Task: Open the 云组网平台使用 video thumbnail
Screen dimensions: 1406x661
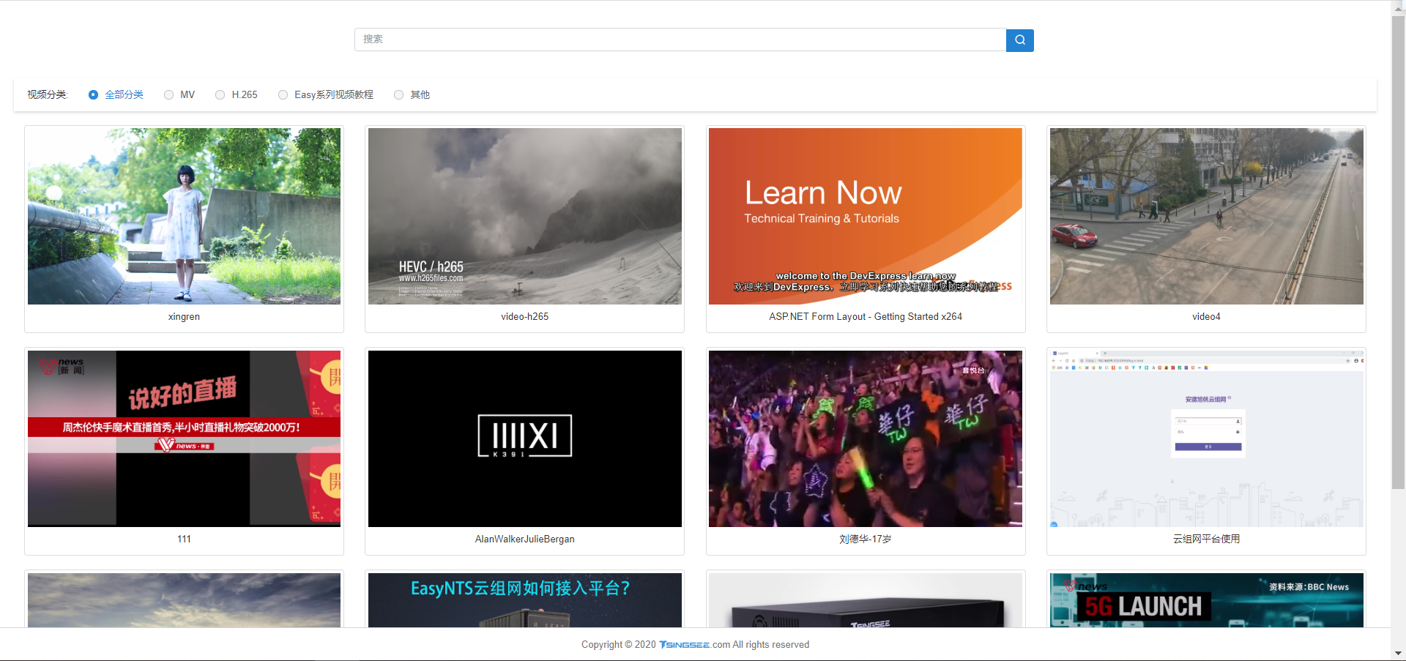Action: tap(1207, 438)
